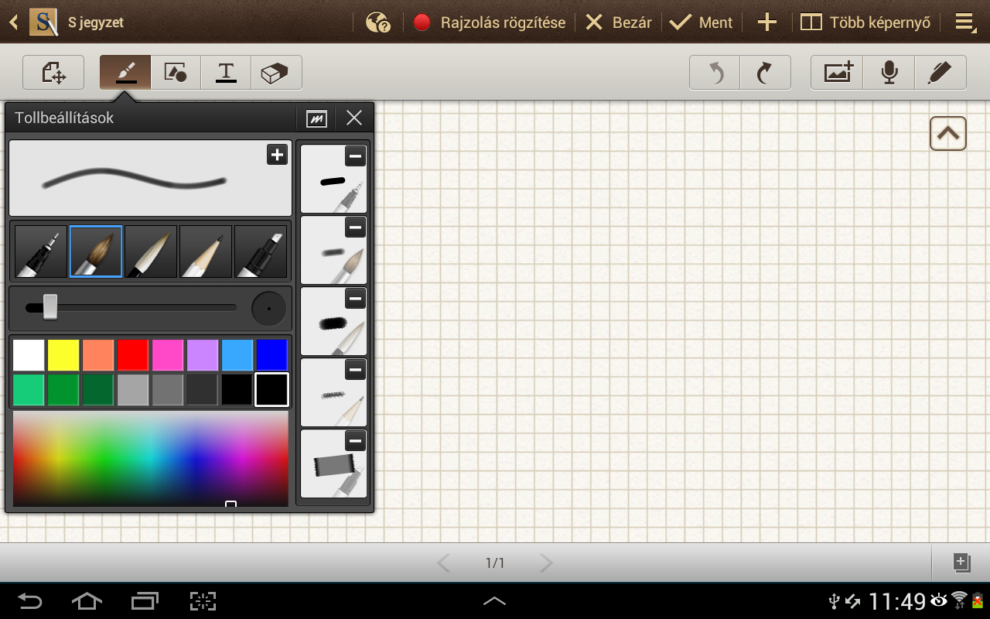
Task: Remove the first pen preset with minus
Action: pyautogui.click(x=355, y=156)
